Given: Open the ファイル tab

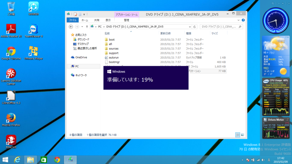Looking at the screenshot, I should tap(72, 20).
